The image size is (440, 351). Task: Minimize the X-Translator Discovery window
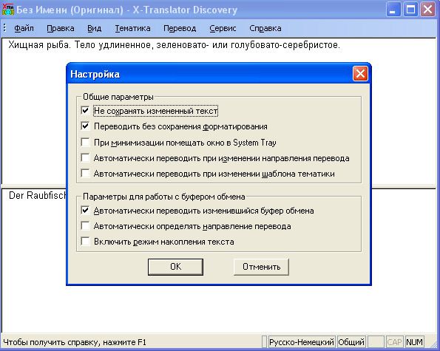(393, 10)
